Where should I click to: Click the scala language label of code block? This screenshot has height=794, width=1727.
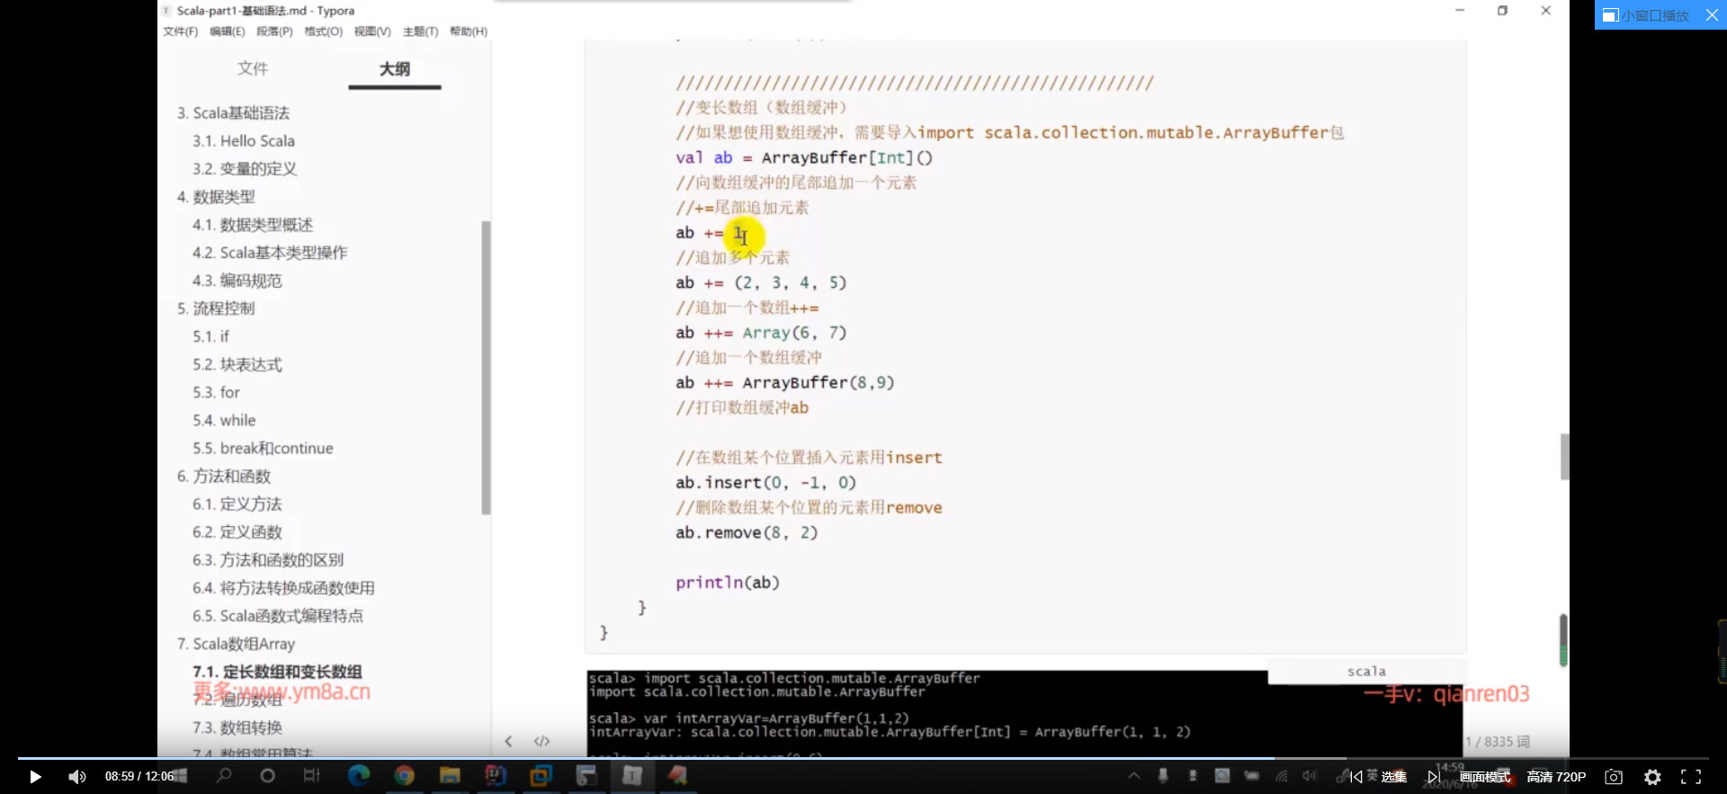1366,671
